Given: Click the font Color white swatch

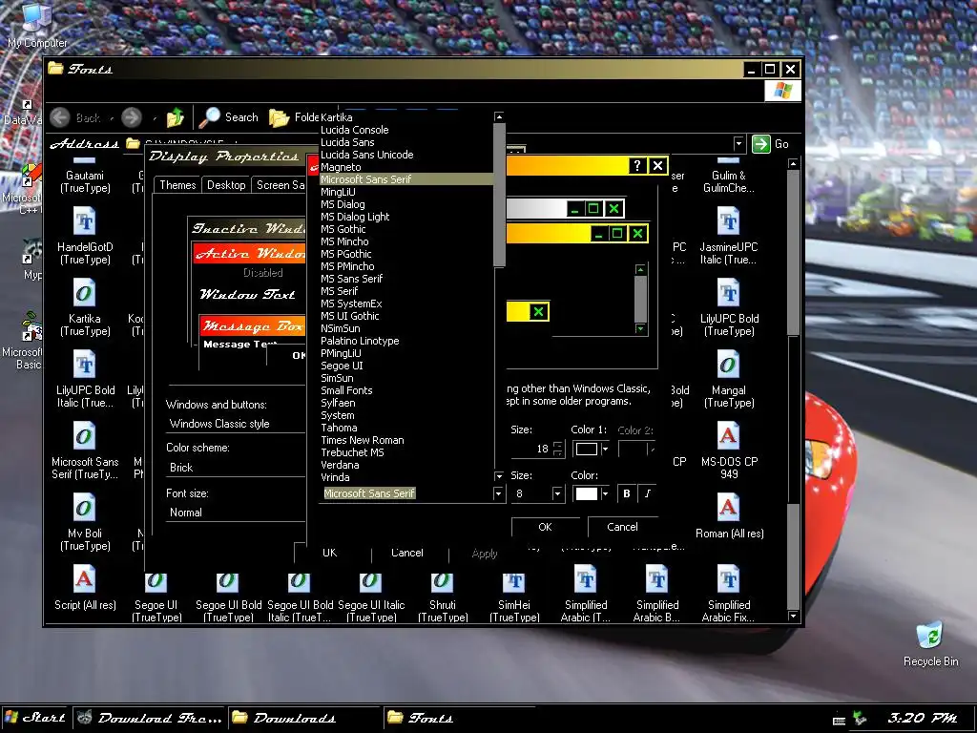Looking at the screenshot, I should 587,493.
